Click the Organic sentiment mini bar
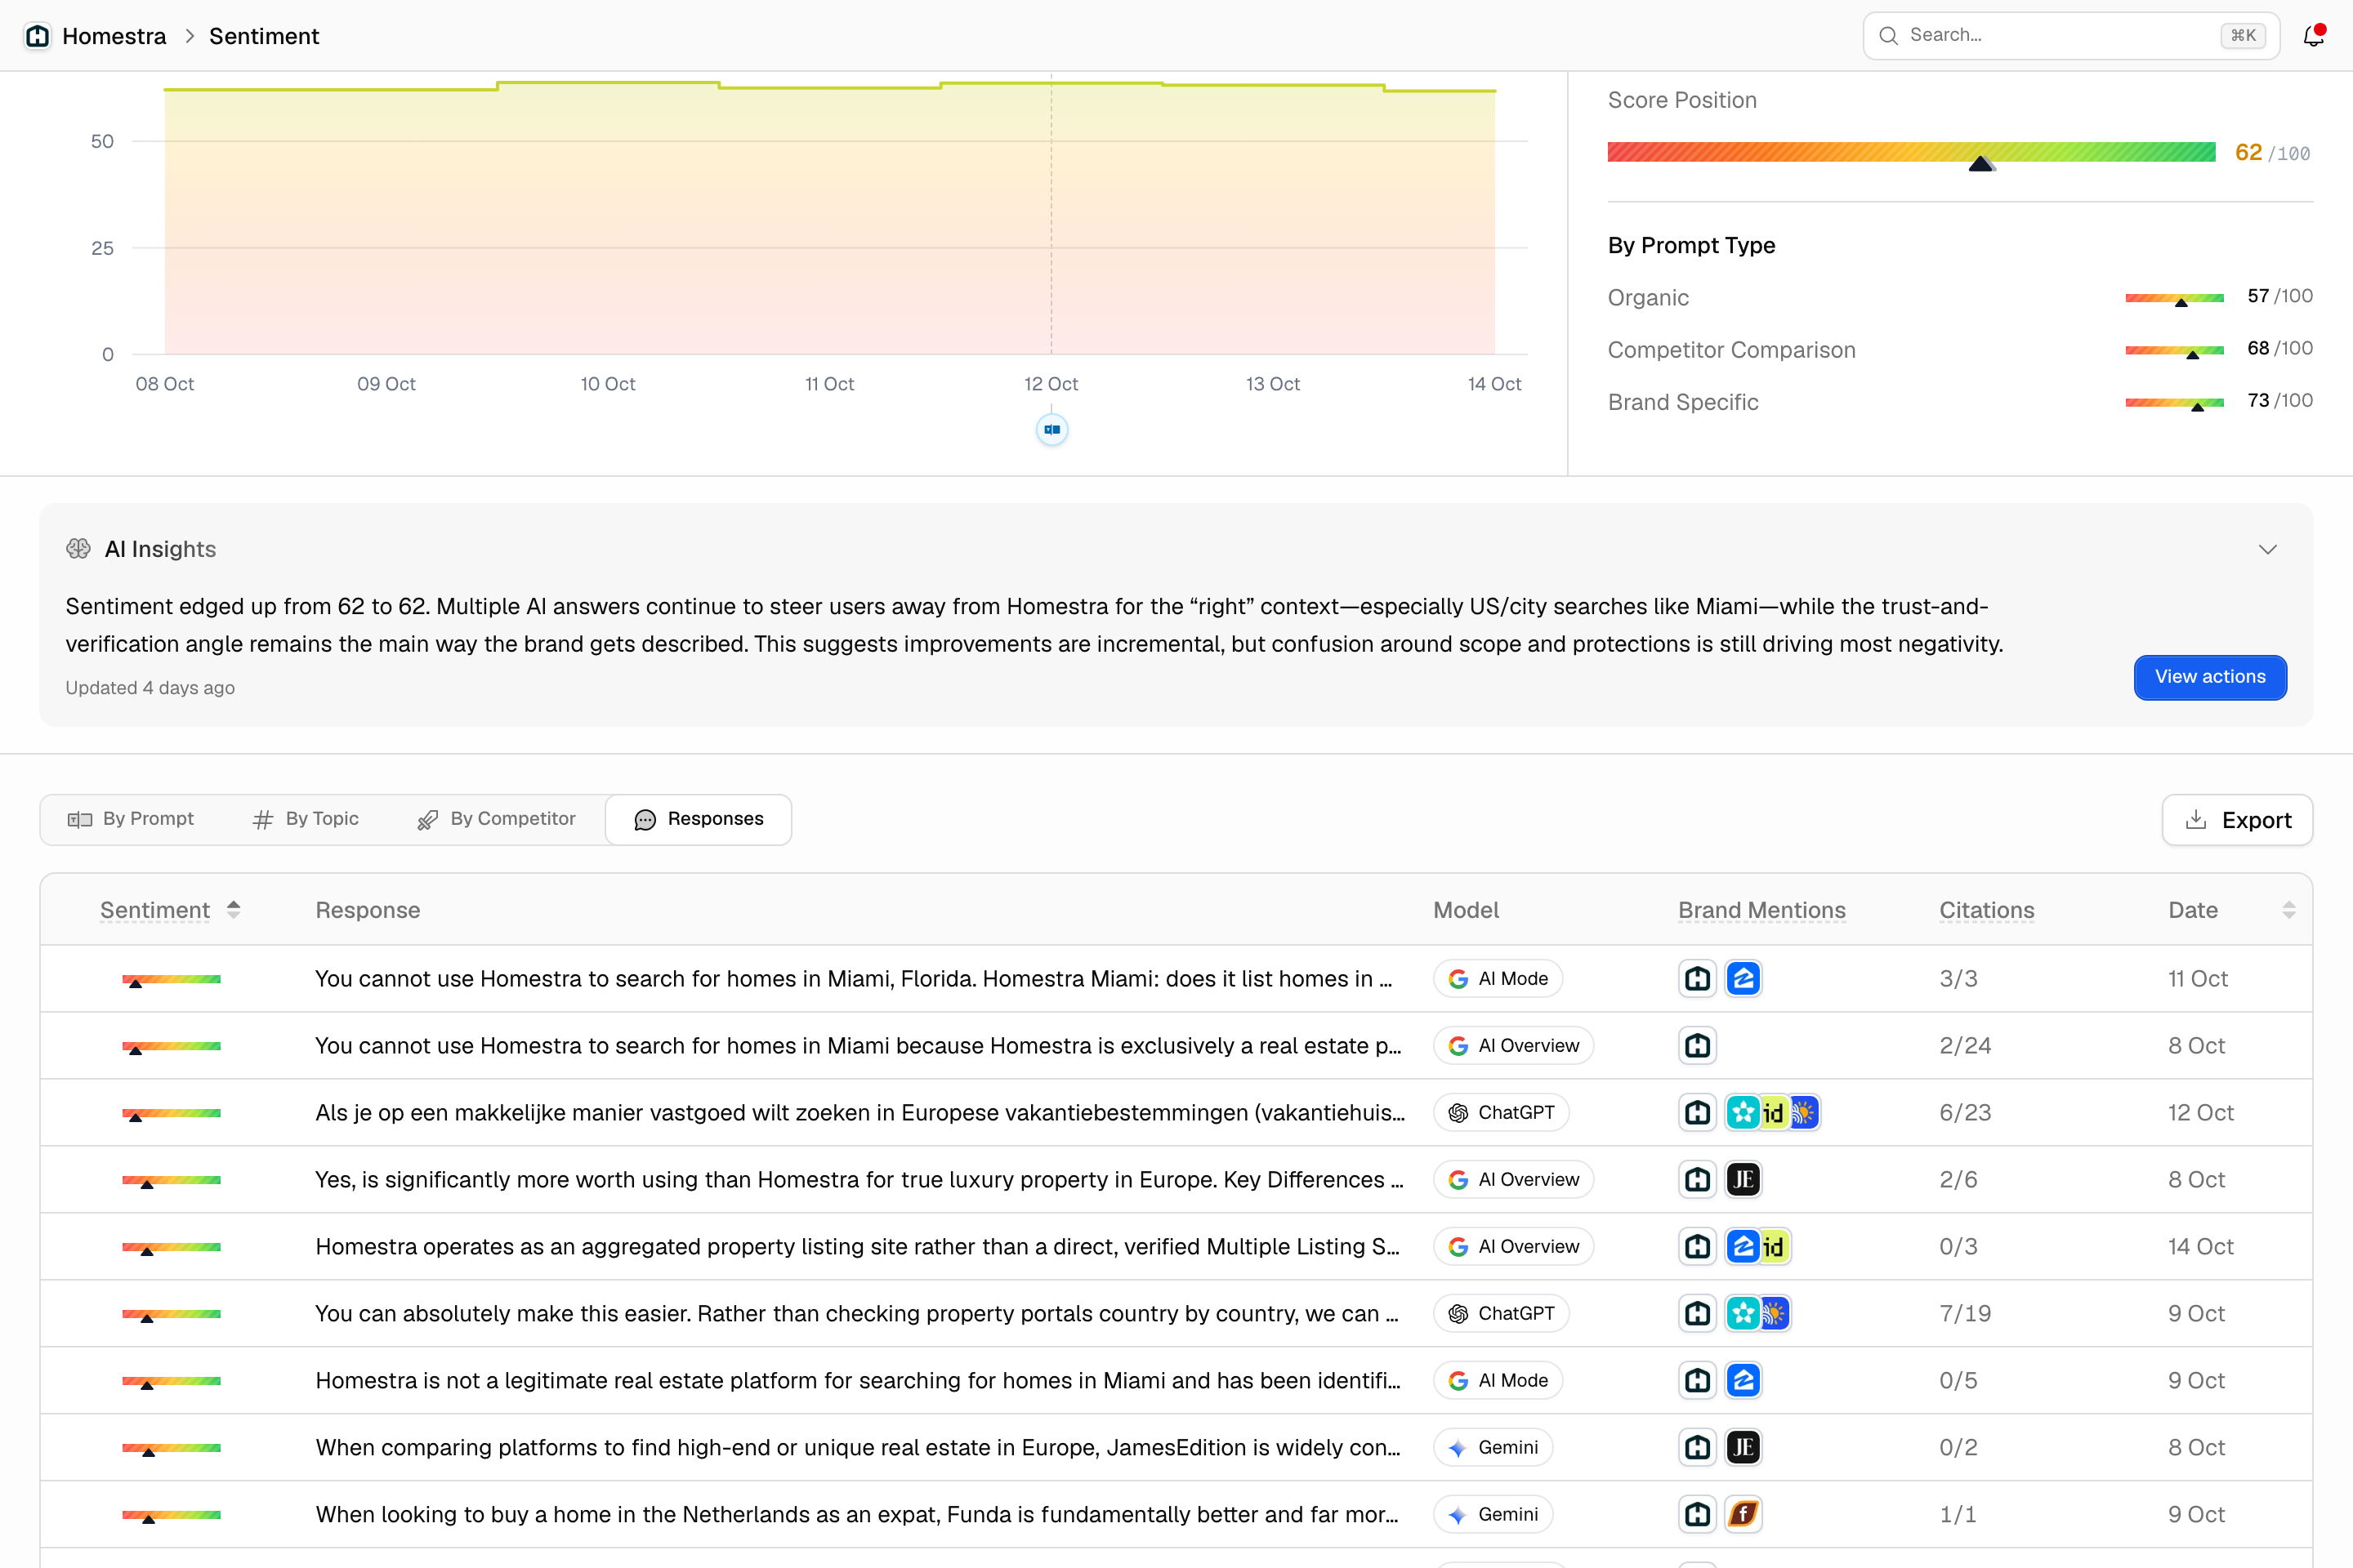 pyautogui.click(x=2175, y=298)
